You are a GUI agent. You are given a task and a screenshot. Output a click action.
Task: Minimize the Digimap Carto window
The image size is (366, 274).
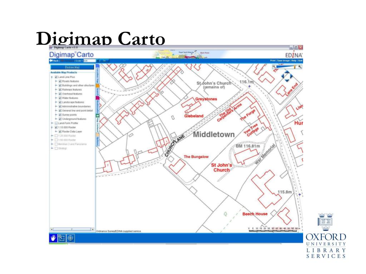coord(291,47)
